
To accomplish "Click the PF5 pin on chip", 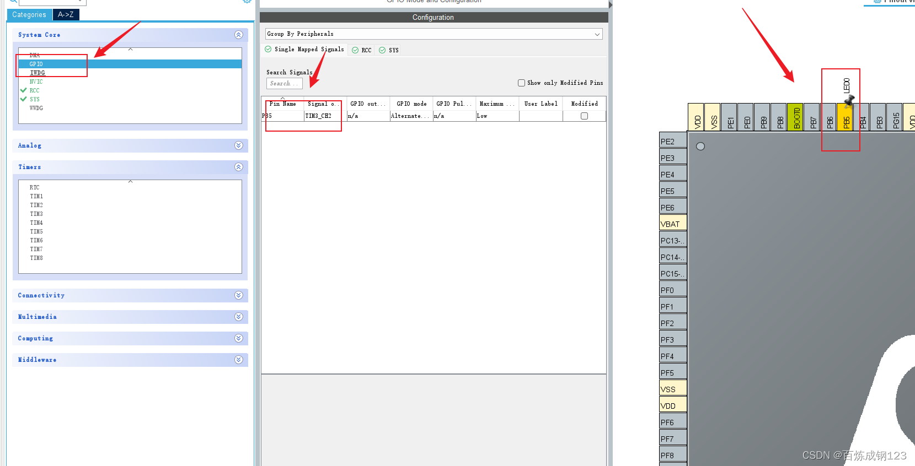I will (x=673, y=372).
